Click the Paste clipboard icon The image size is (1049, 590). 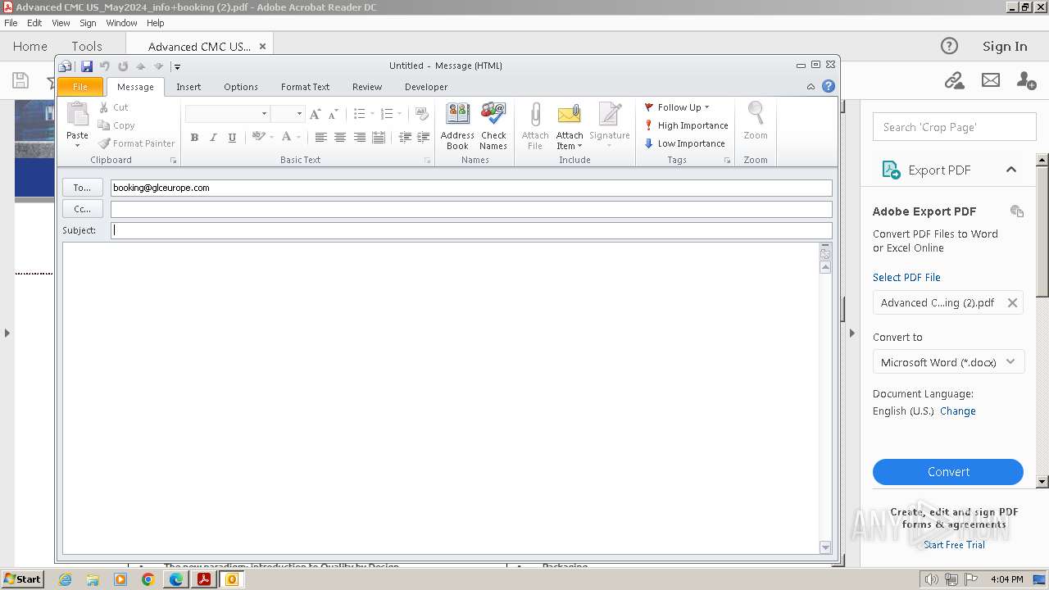pyautogui.click(x=77, y=114)
